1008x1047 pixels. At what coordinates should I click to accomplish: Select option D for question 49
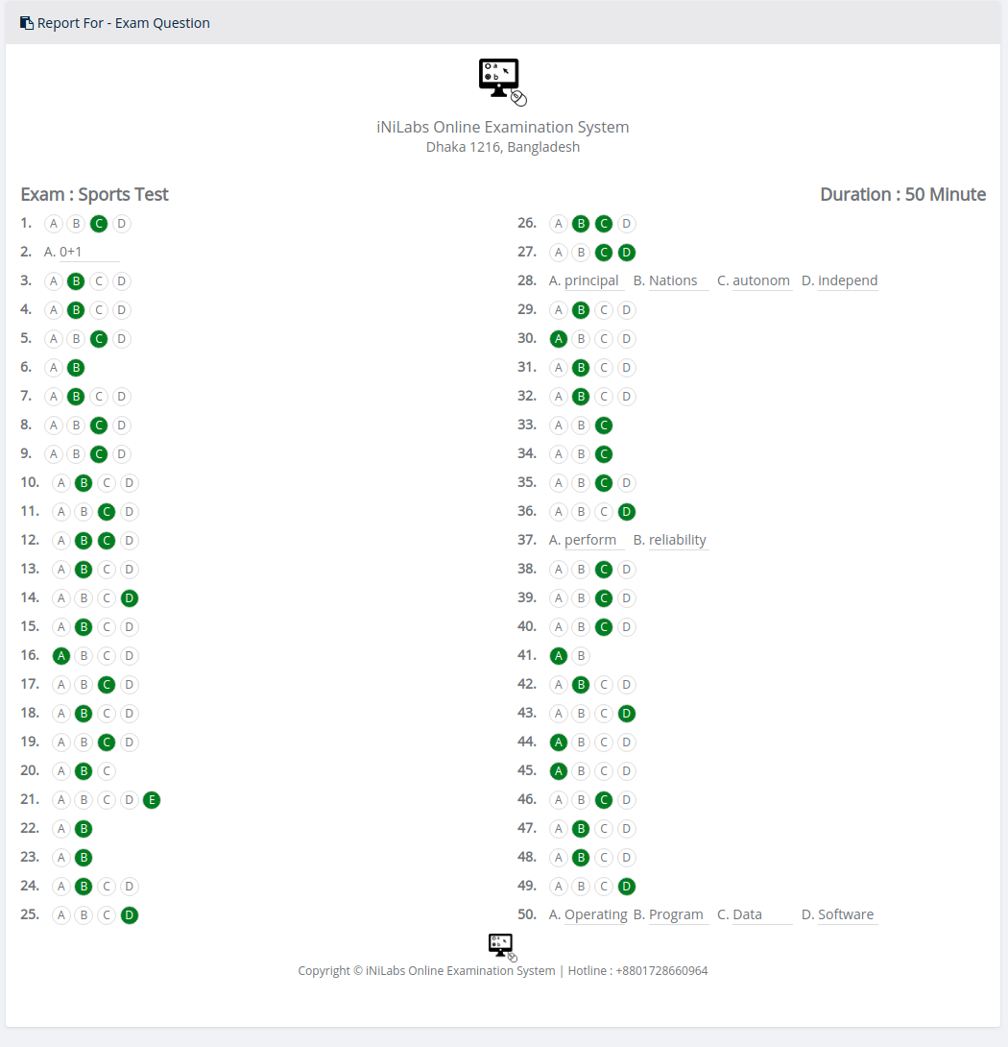[626, 886]
